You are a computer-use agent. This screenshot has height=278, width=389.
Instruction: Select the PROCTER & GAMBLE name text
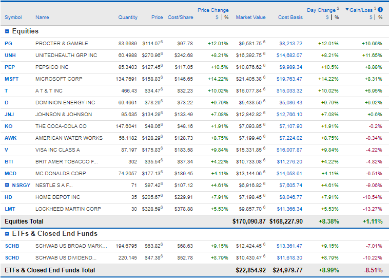(x=62, y=44)
